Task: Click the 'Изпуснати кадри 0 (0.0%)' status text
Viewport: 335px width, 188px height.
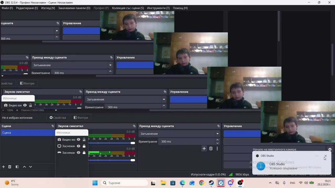Action: click(208, 174)
